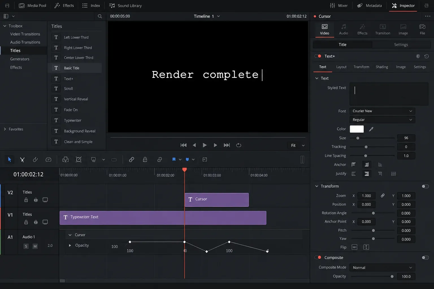Screen dimensions: 434x289
Task: Open the Inspector three-dot options menu
Action: click(x=428, y=16)
